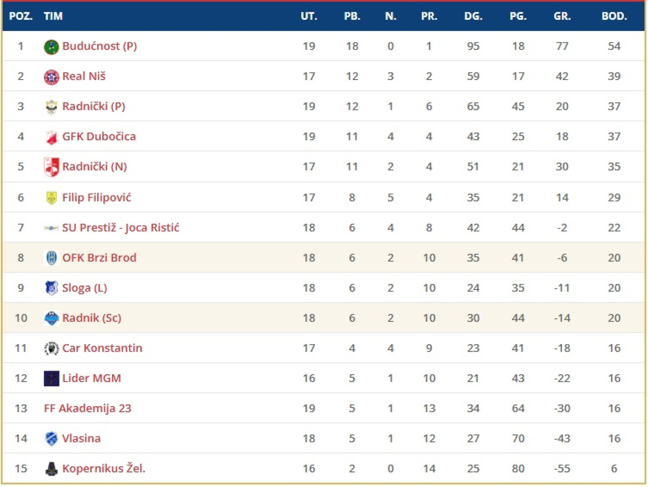
Task: Click the TIM column header
Action: pyautogui.click(x=53, y=16)
